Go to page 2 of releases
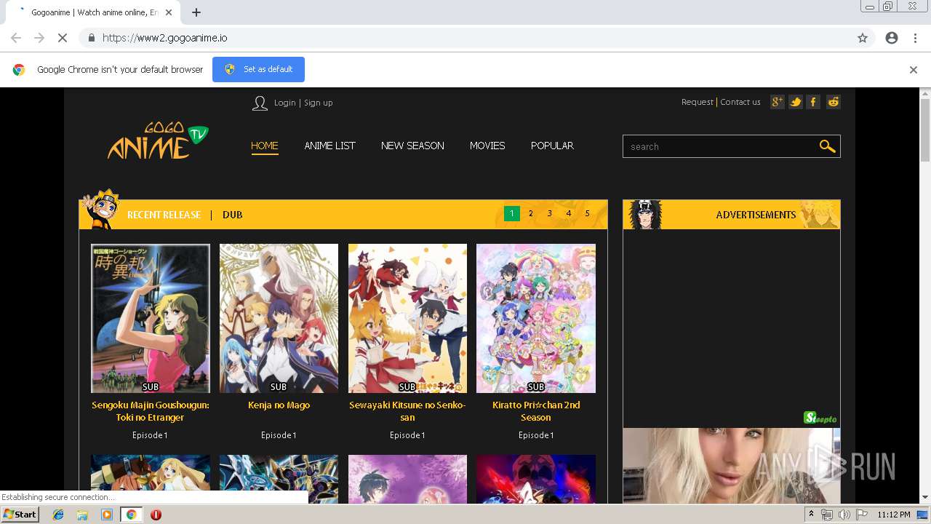Image resolution: width=931 pixels, height=524 pixels. pyautogui.click(x=531, y=213)
